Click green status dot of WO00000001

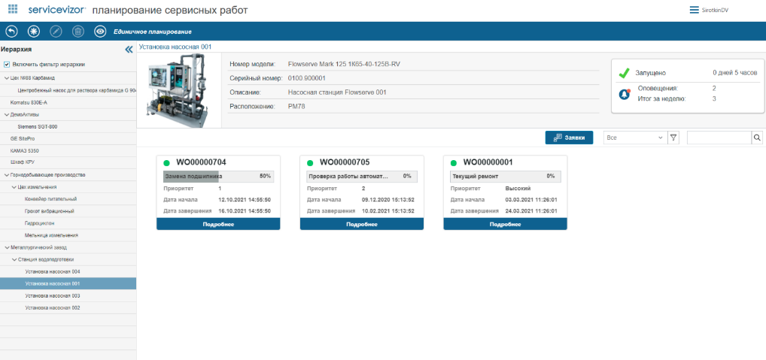tap(453, 163)
